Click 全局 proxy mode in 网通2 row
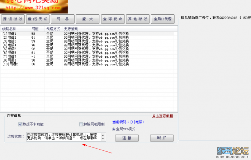This screenshot has height=160, width=251. point(49,64)
